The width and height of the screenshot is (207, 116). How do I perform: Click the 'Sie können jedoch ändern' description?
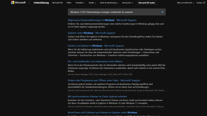tap(110, 85)
